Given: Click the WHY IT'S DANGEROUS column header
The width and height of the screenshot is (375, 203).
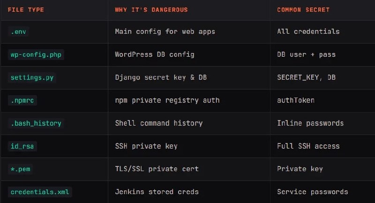Looking at the screenshot, I should pos(151,10).
